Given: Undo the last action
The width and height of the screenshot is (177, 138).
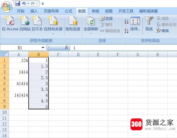Looking at the screenshot, I should click(24, 4).
